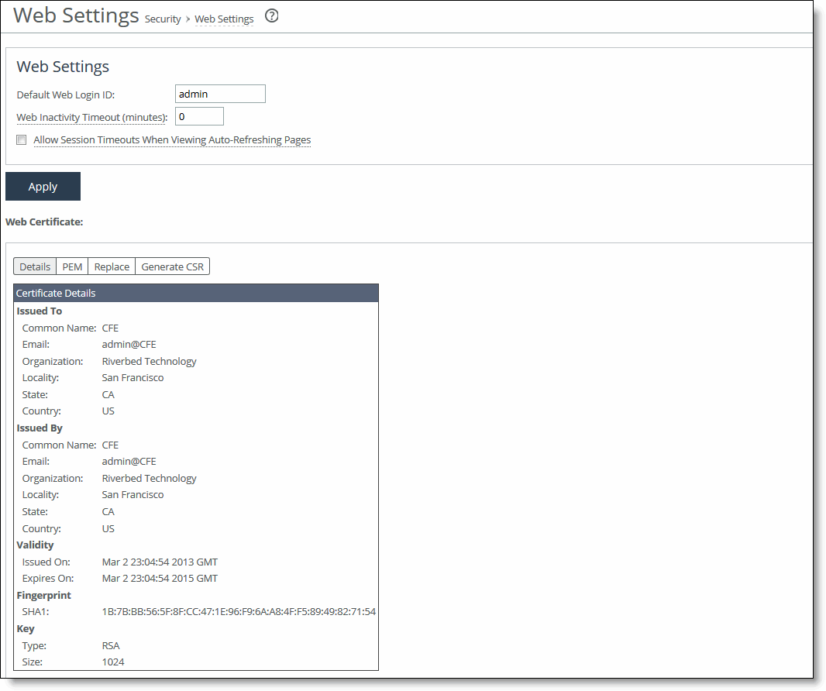Click the Security breadcrumb link
826x691 pixels.
[x=163, y=19]
